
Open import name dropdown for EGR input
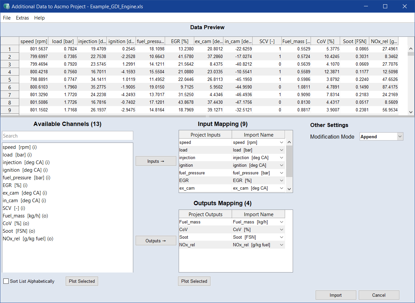[x=281, y=180]
